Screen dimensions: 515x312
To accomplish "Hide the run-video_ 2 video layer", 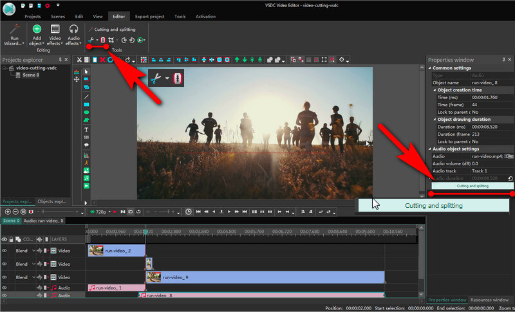I will click(x=5, y=251).
